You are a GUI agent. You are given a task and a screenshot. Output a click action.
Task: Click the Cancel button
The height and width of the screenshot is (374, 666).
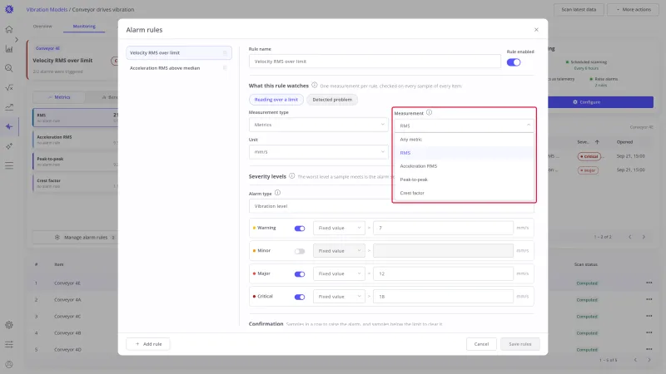tap(481, 344)
